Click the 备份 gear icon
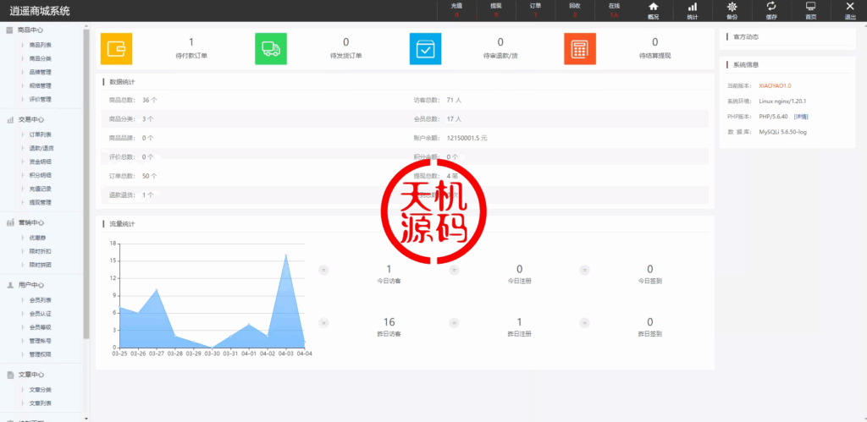This screenshot has height=422, width=867. pyautogui.click(x=732, y=10)
